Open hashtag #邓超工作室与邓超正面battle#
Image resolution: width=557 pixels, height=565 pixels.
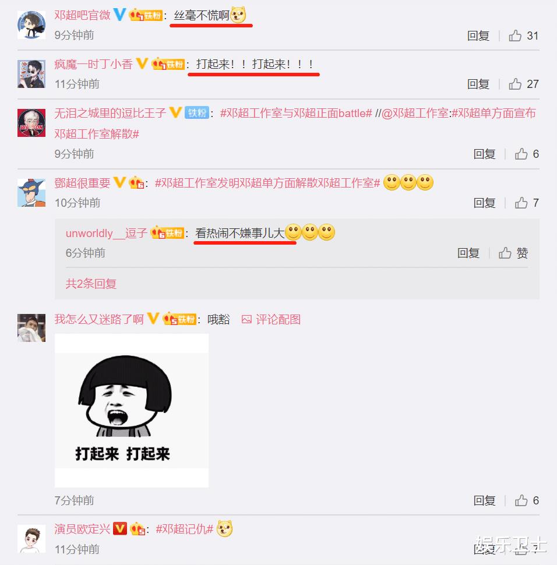coord(296,113)
